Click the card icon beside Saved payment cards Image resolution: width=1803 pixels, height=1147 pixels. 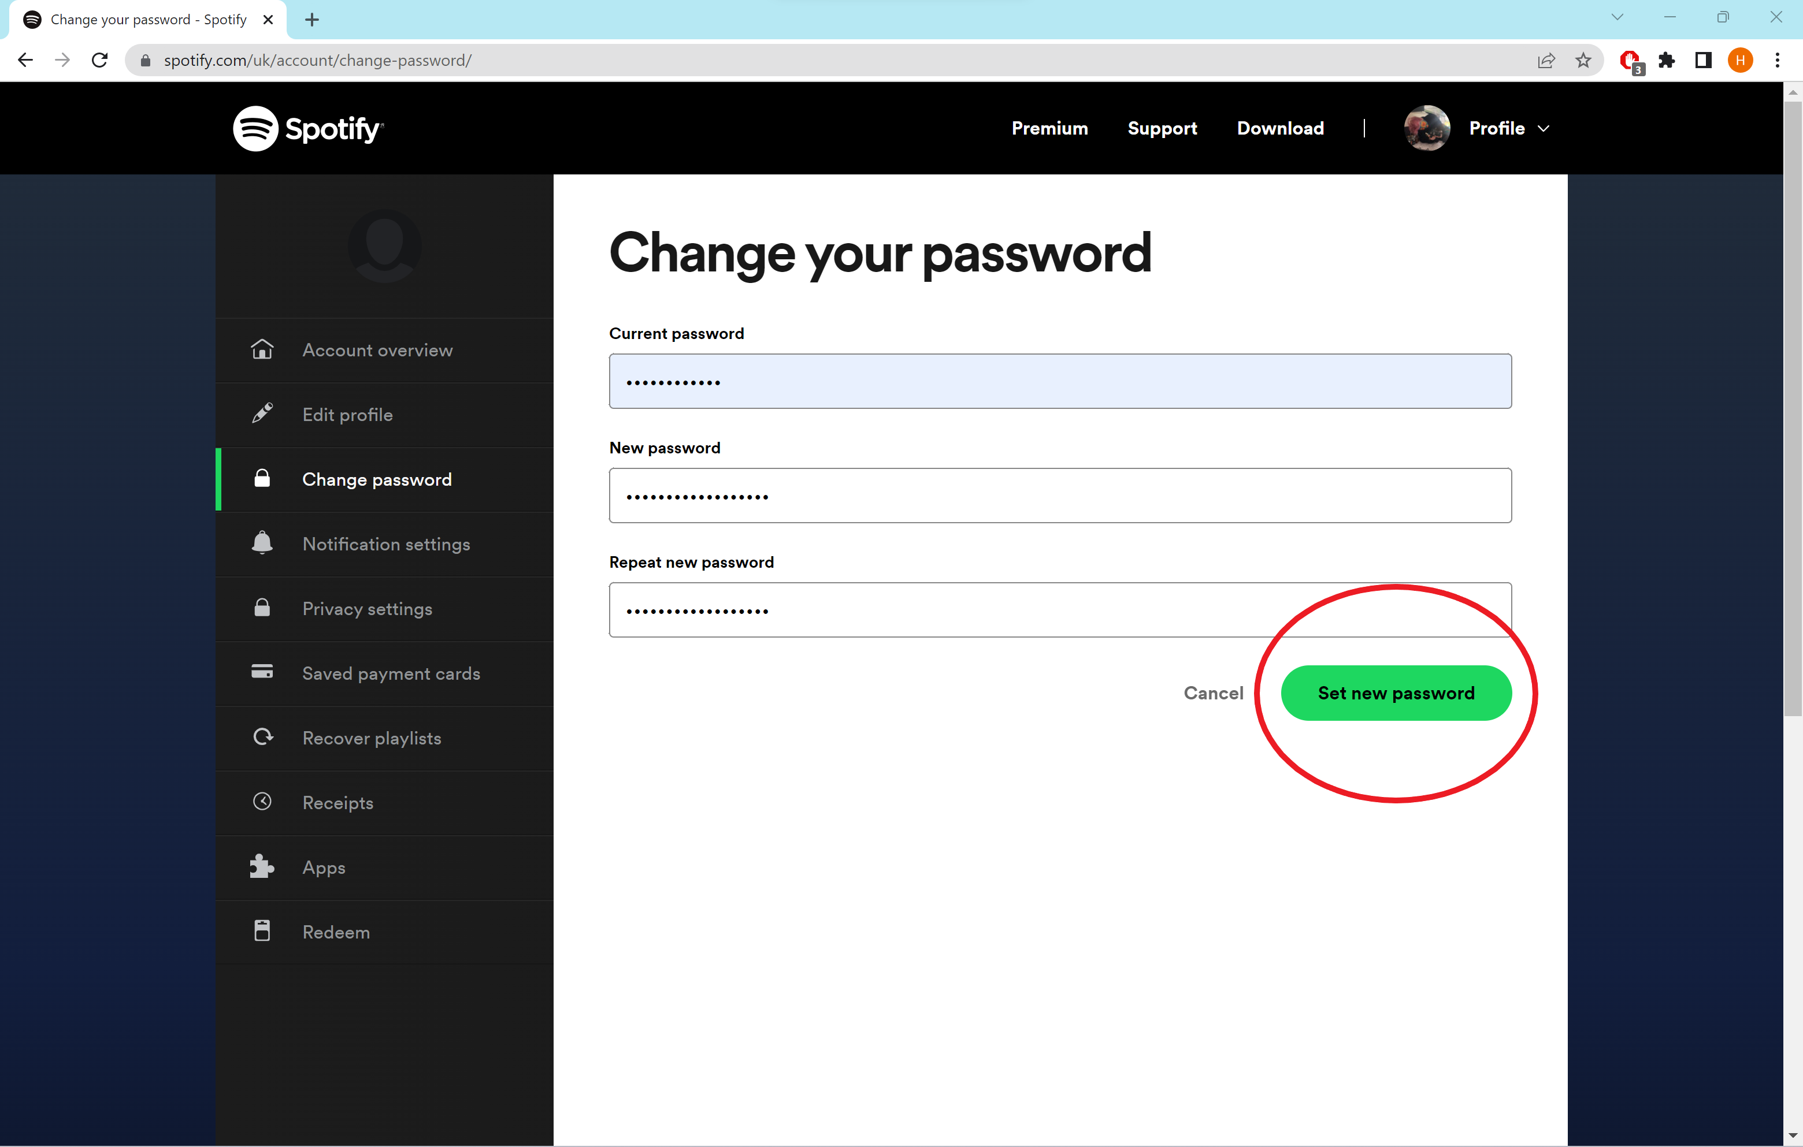[x=262, y=672]
